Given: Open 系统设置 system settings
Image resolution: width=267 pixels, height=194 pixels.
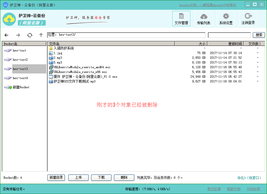Looking at the screenshot, I should [x=226, y=19].
